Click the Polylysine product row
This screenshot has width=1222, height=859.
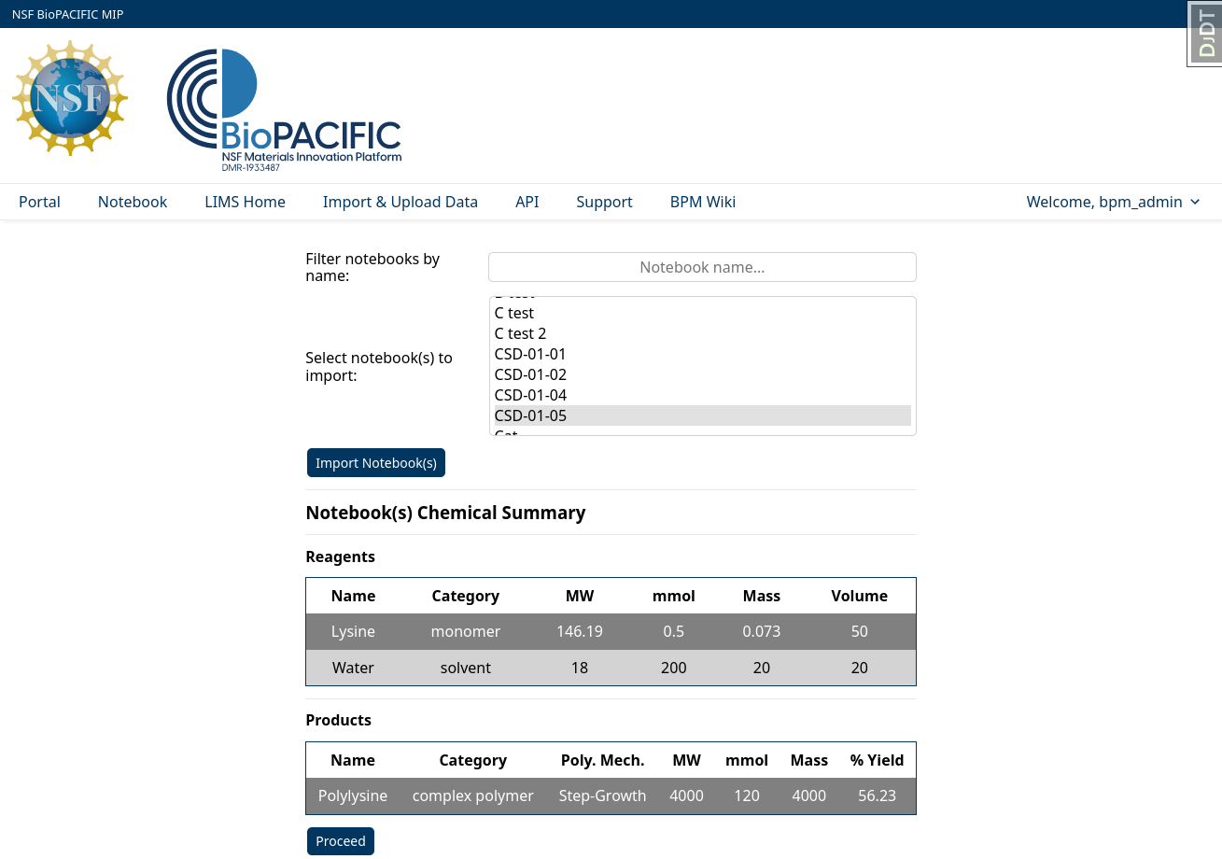tap(611, 796)
